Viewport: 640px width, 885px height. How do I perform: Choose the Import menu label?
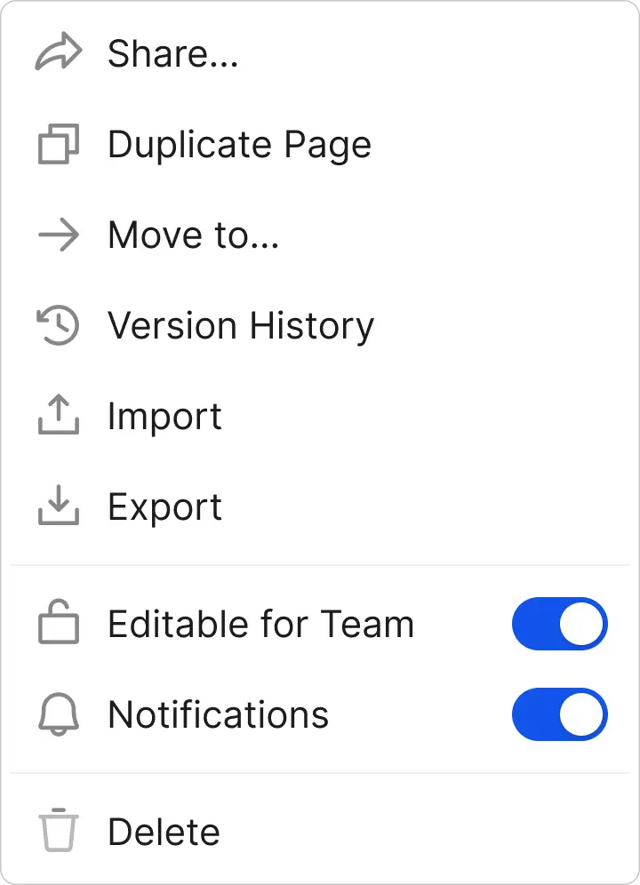pyautogui.click(x=164, y=417)
